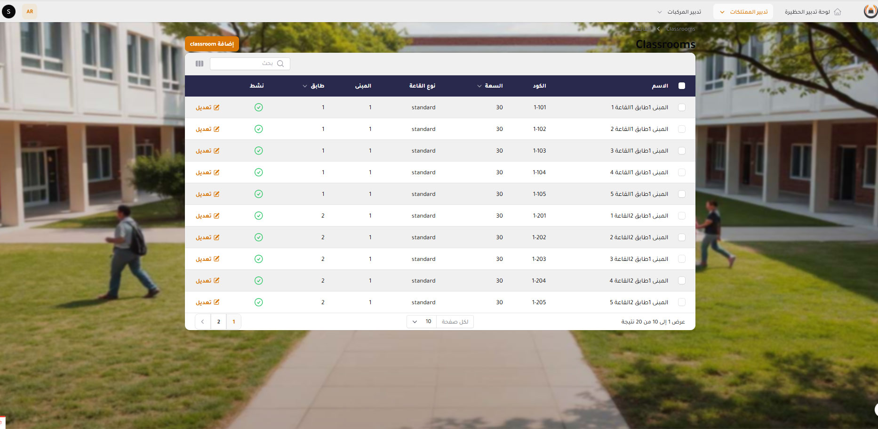Open the per-page results dropdown

pyautogui.click(x=422, y=322)
